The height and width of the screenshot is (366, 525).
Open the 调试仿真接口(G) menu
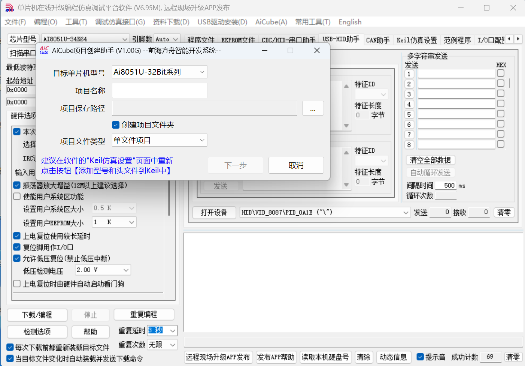click(120, 22)
